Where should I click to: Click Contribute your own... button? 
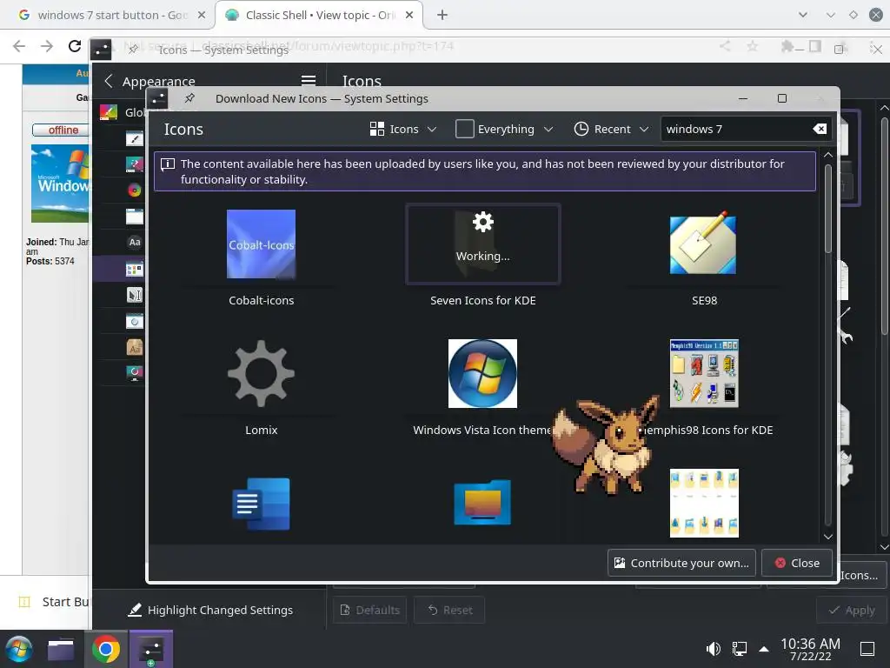click(x=681, y=563)
